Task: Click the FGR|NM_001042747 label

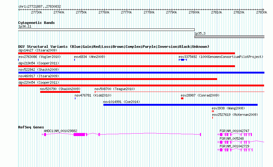Action: point(234,131)
